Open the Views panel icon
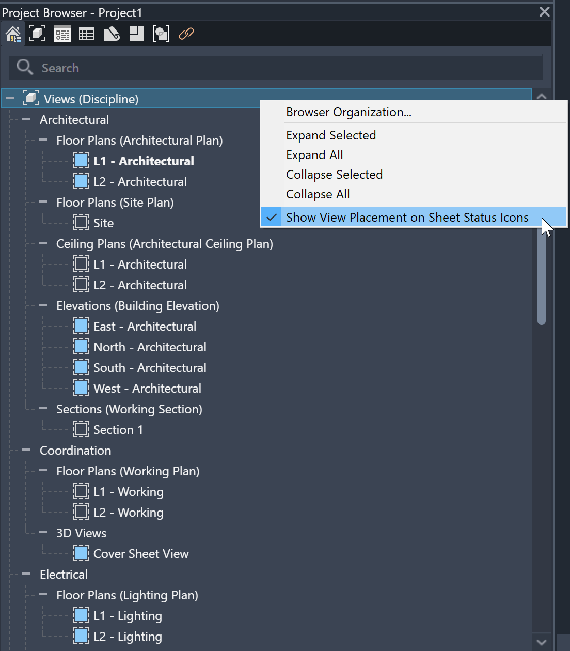570x651 pixels. point(37,34)
